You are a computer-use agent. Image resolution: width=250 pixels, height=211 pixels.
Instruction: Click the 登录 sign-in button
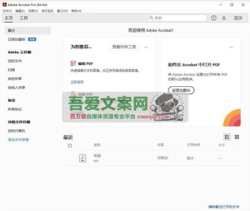point(238,18)
